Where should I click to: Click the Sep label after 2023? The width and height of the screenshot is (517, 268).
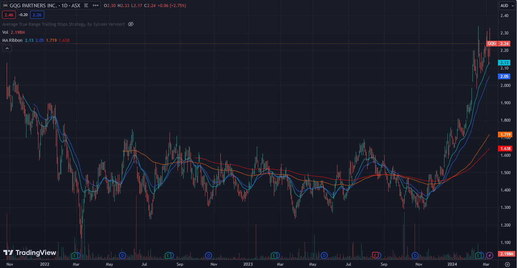pos(384,264)
